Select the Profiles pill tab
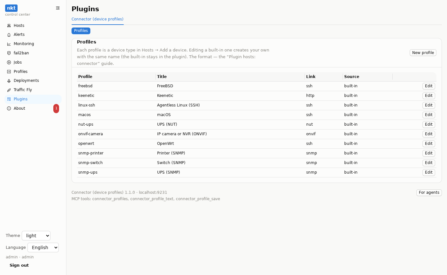Image resolution: width=447 pixels, height=275 pixels. (81, 31)
